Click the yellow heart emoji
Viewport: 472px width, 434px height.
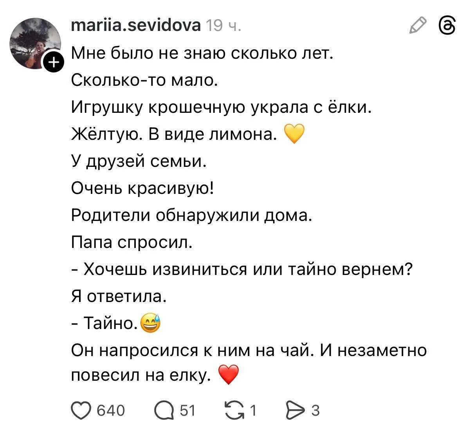pyautogui.click(x=293, y=134)
